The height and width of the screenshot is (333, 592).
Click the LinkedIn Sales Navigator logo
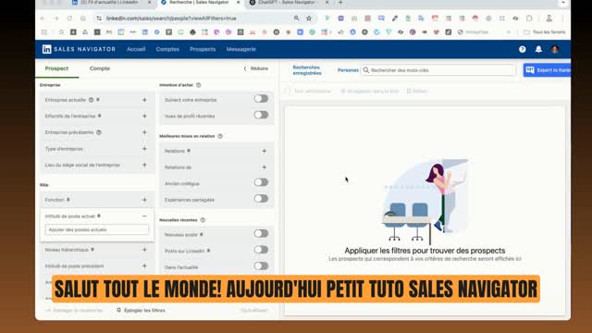pos(79,49)
